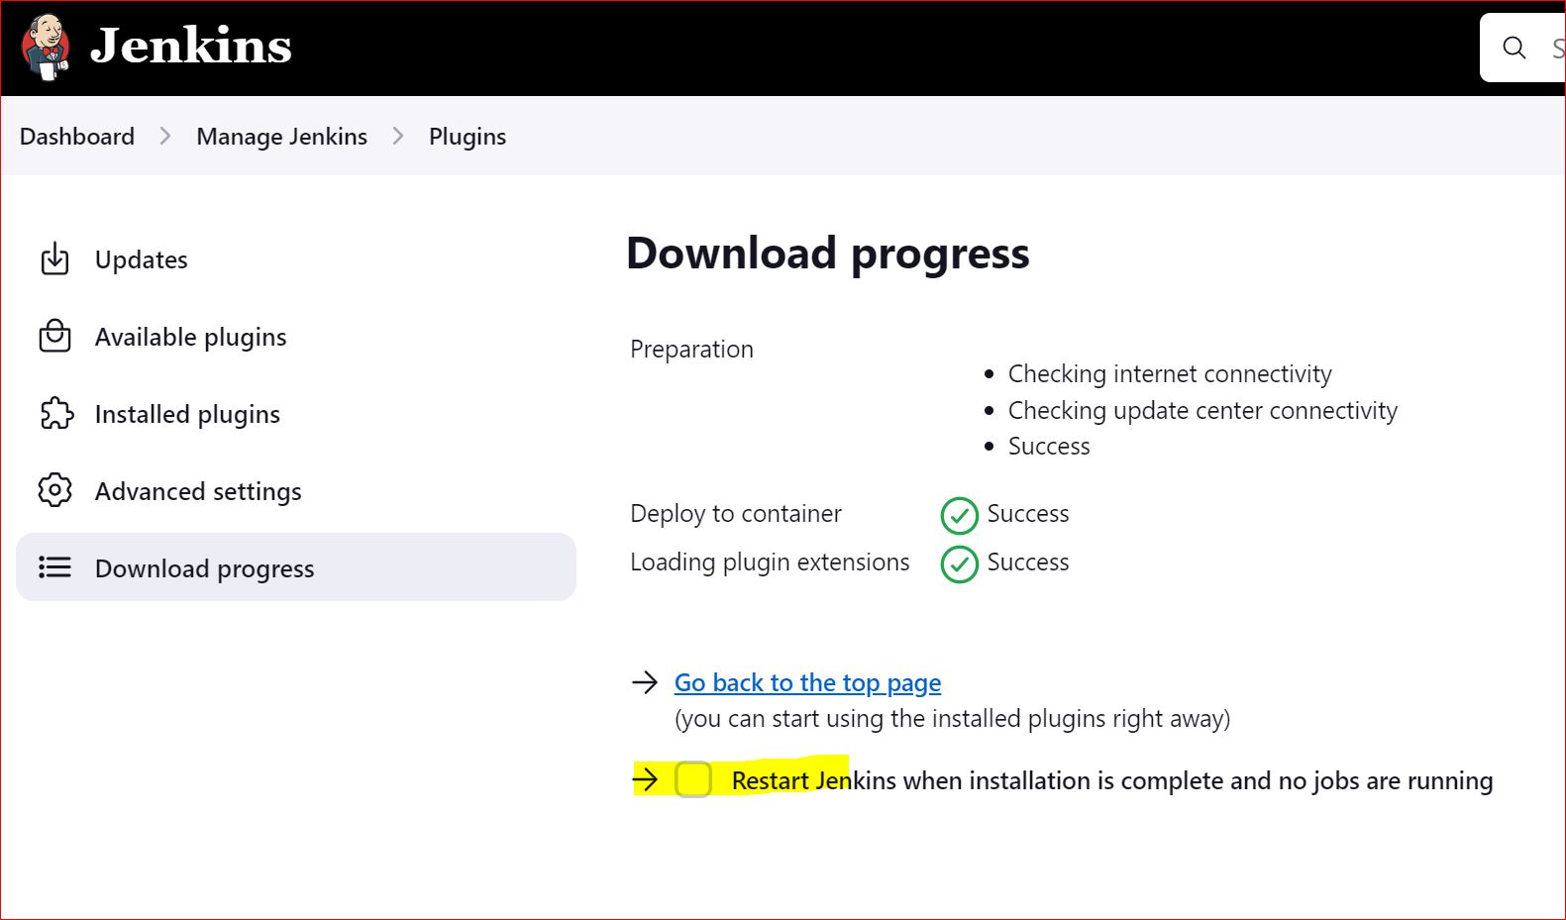
Task: Expand the chevron after Dashboard breadcrumb
Action: pos(164,136)
